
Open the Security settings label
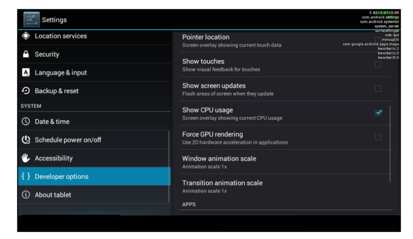[47, 55]
